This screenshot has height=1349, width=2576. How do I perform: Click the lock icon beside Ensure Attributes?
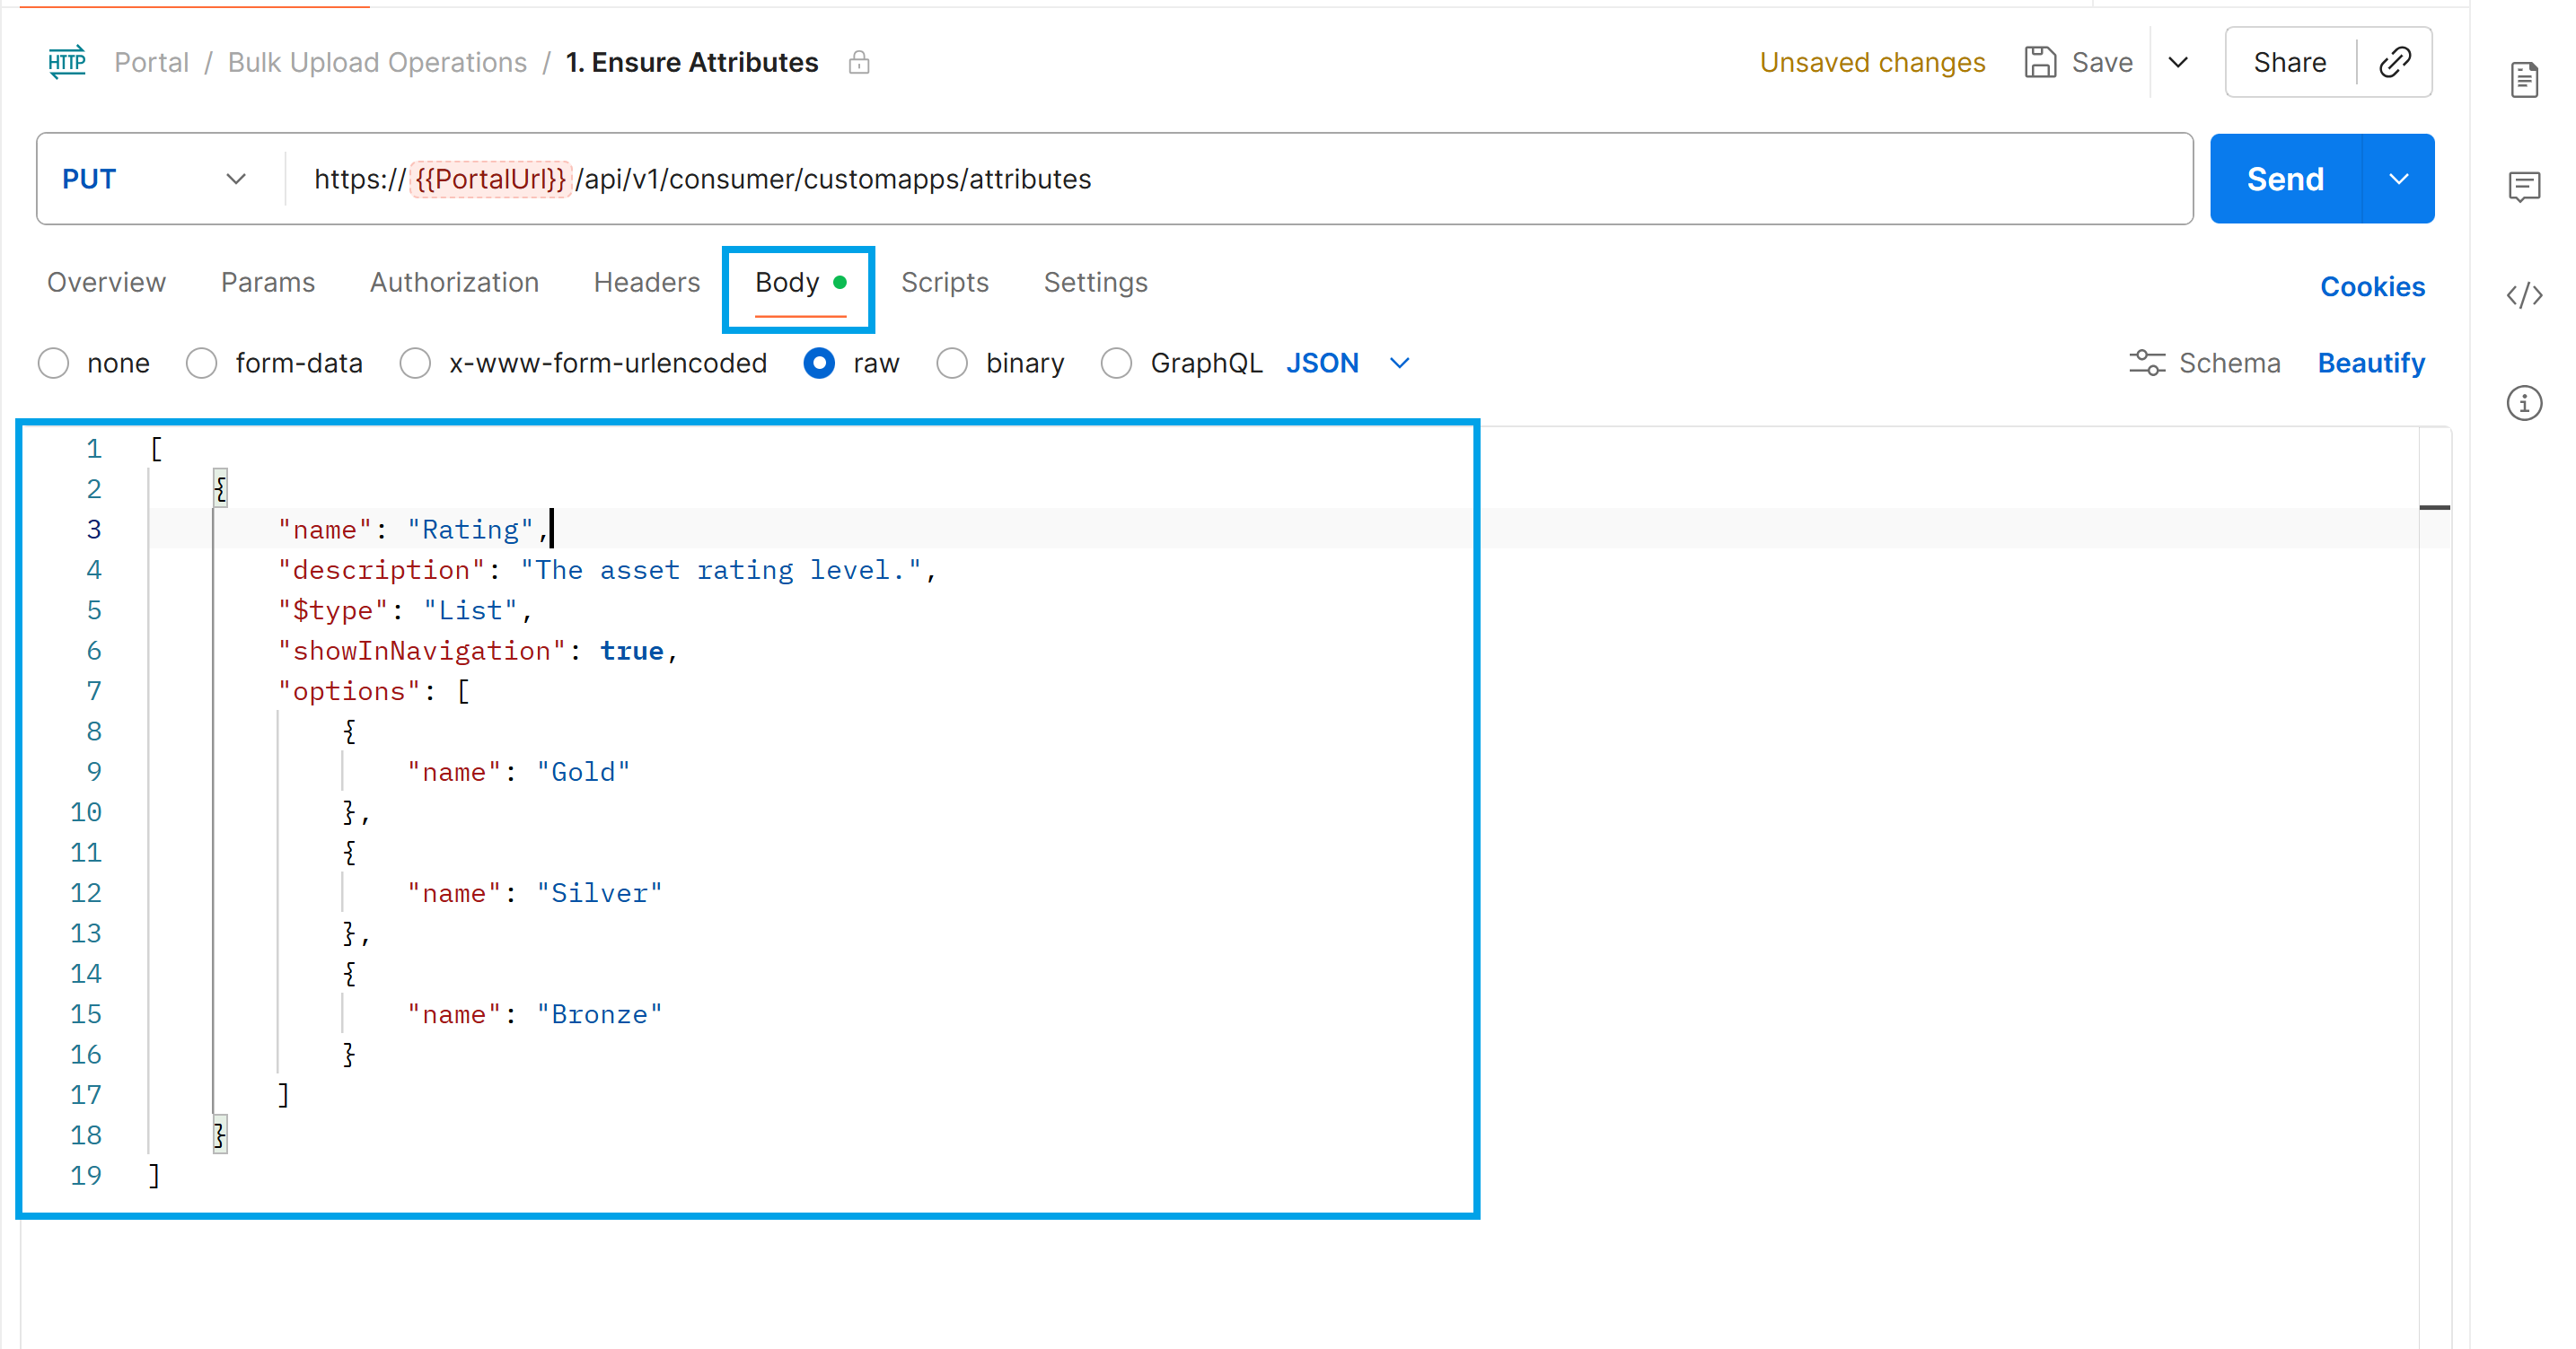(x=859, y=62)
